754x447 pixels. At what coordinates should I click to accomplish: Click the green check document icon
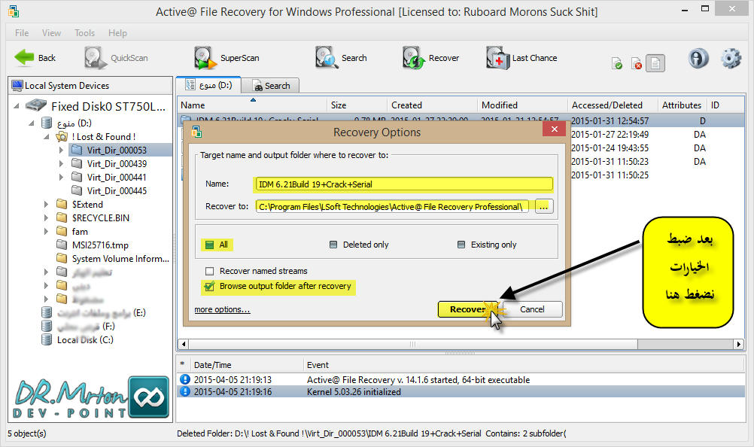tap(617, 63)
